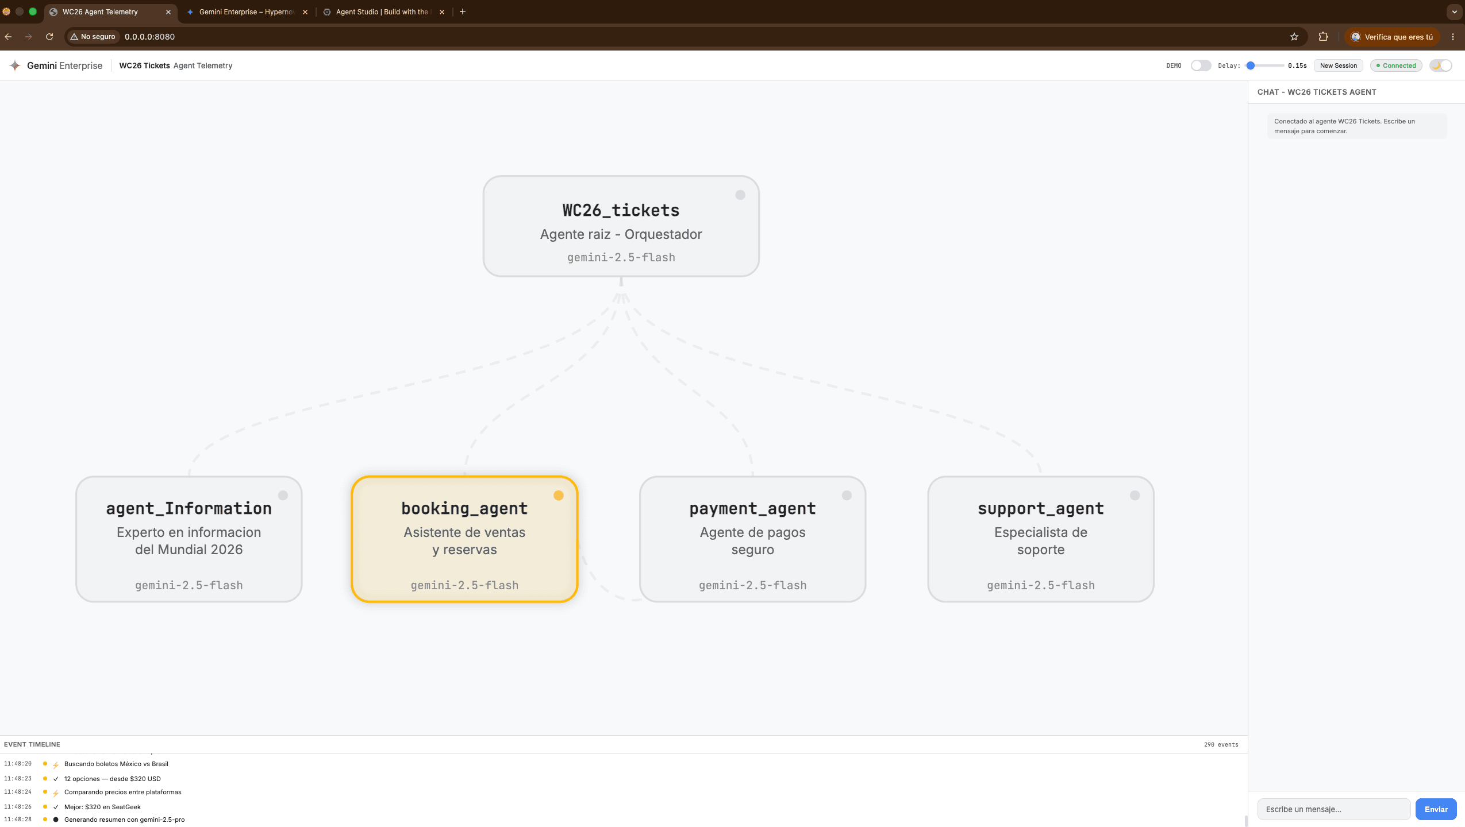The image size is (1465, 827).
Task: Click the 'WC26 Tickets Agent Telemetry' title
Action: [x=176, y=65]
